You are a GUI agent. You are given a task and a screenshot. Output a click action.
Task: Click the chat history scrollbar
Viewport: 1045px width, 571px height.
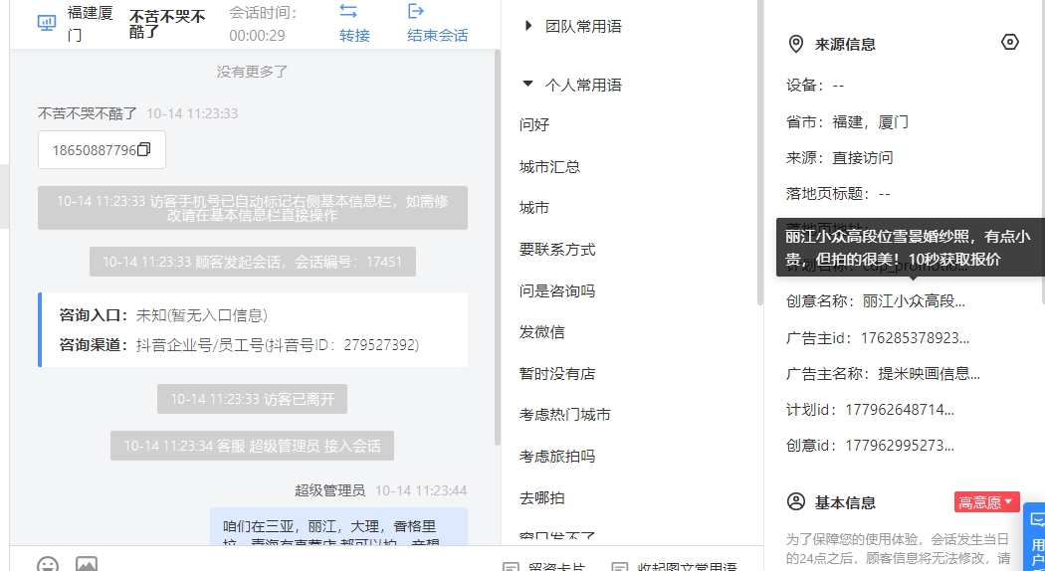pos(498,247)
